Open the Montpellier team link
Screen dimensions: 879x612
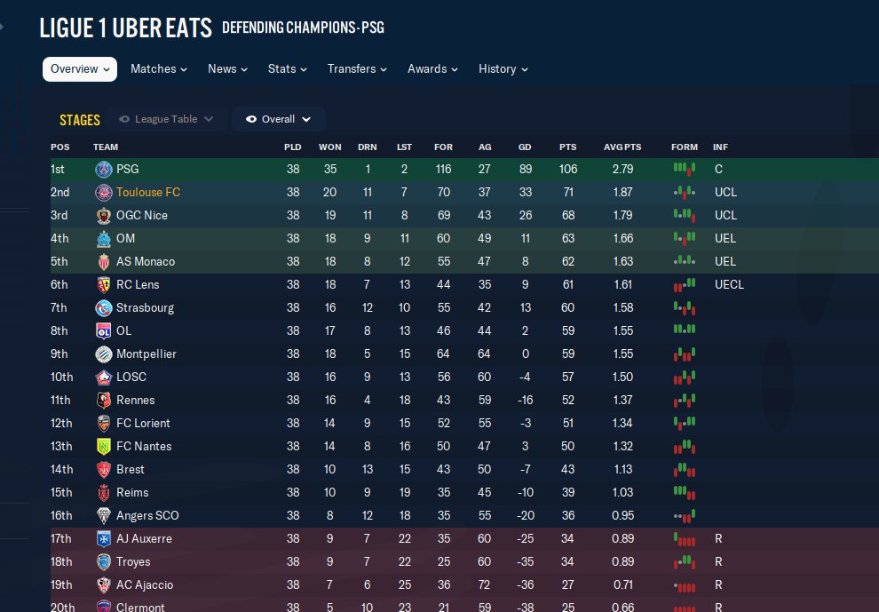click(146, 354)
